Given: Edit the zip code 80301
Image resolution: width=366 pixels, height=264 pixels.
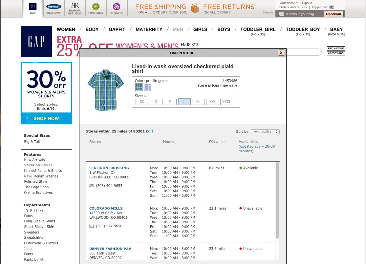Looking at the screenshot, I should point(150,131).
